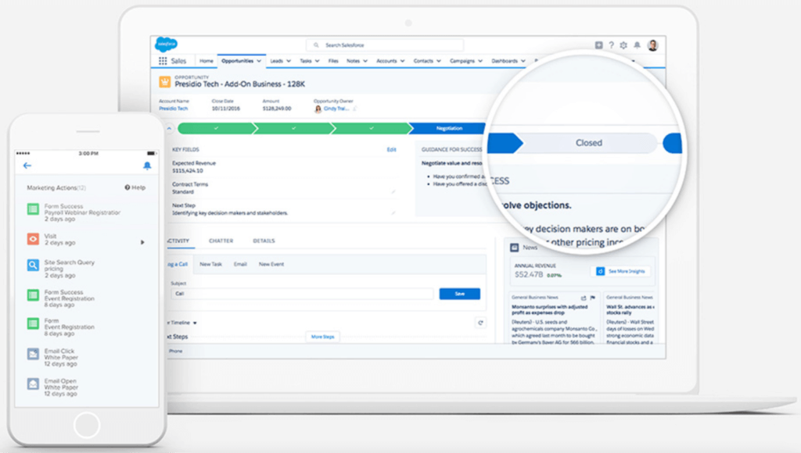801x453 pixels.
Task: Open the Timeline filter dropdown
Action: 195,323
